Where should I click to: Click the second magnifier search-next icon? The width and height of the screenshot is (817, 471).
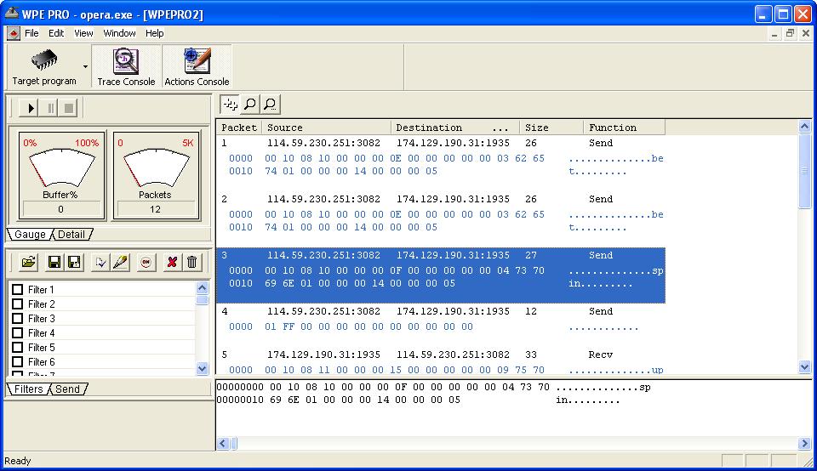(270, 105)
